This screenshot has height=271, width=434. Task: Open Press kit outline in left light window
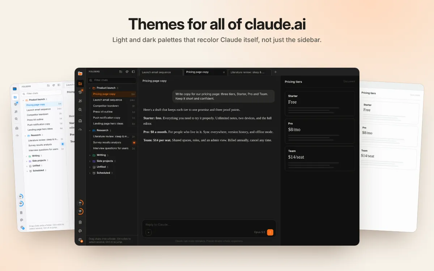tap(44, 119)
